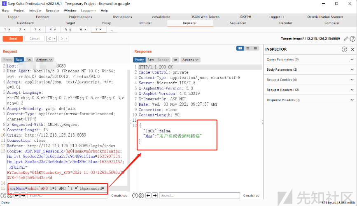Image resolution: width=357 pixels, height=206 pixels.
Task: Open the Extender tab
Action: click(x=42, y=17)
